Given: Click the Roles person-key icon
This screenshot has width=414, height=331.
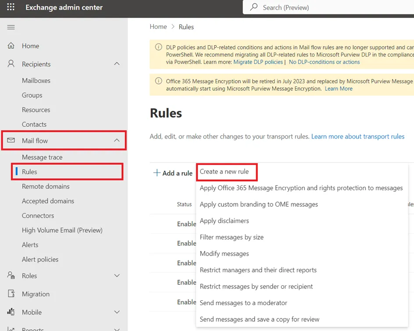Looking at the screenshot, I should click(11, 276).
